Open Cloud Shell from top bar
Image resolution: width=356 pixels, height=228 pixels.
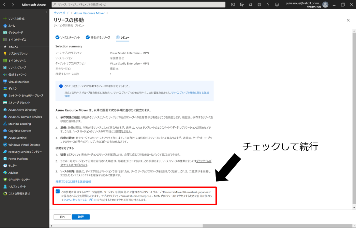(233, 5)
